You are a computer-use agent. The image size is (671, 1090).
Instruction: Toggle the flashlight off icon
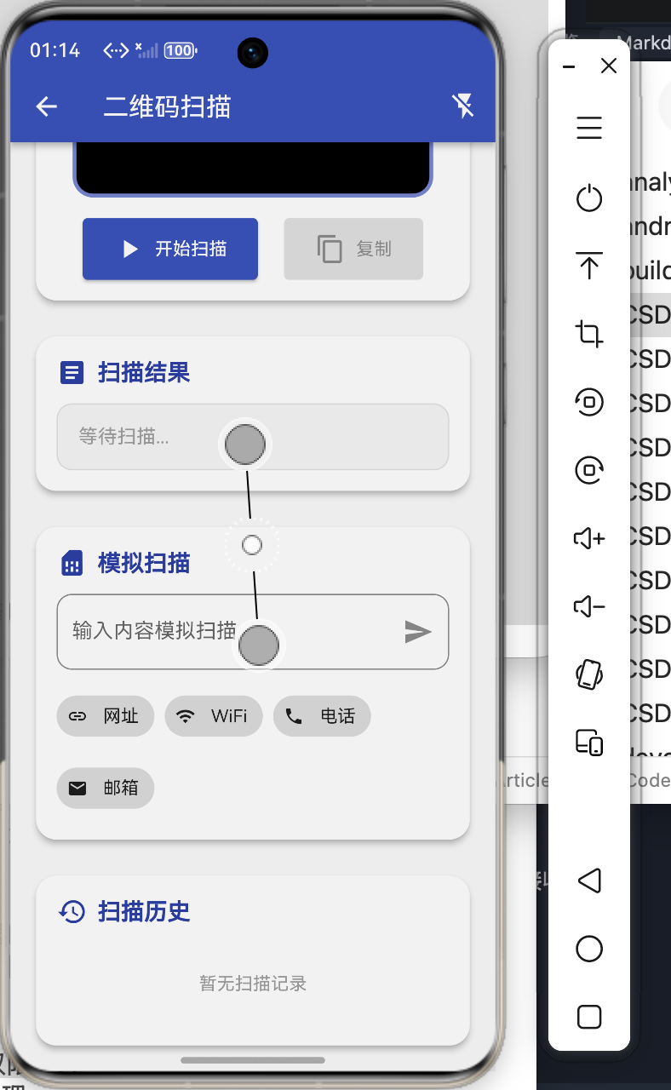[x=462, y=106]
